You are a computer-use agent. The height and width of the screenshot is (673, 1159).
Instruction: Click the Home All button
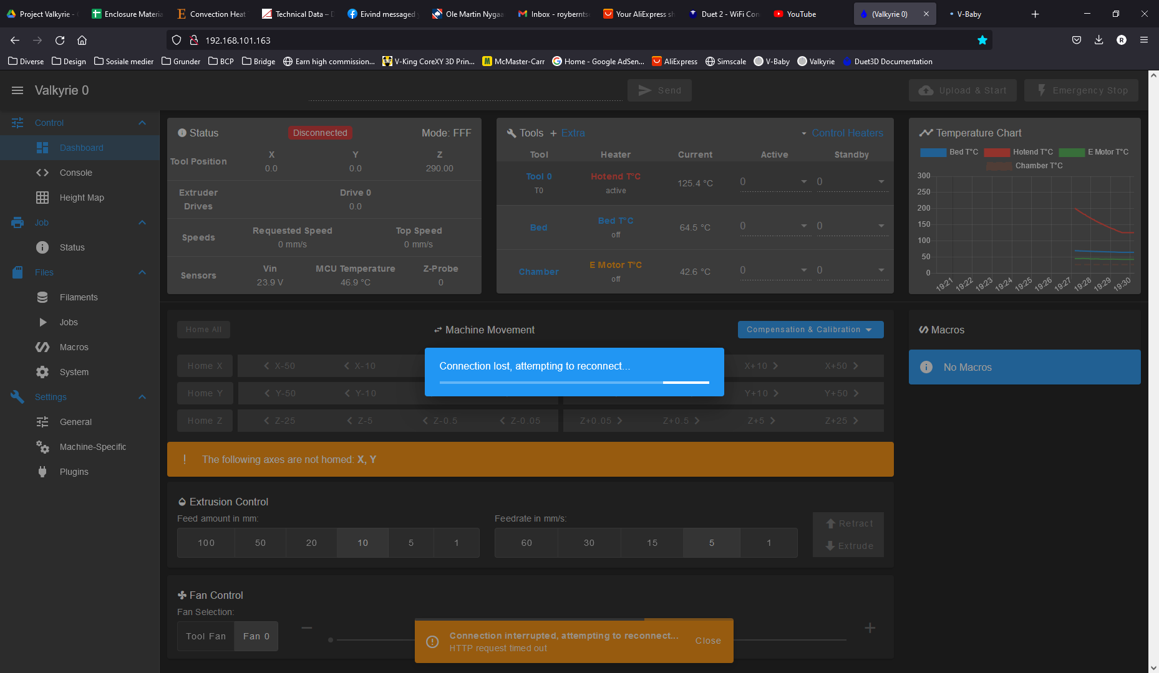(x=203, y=330)
